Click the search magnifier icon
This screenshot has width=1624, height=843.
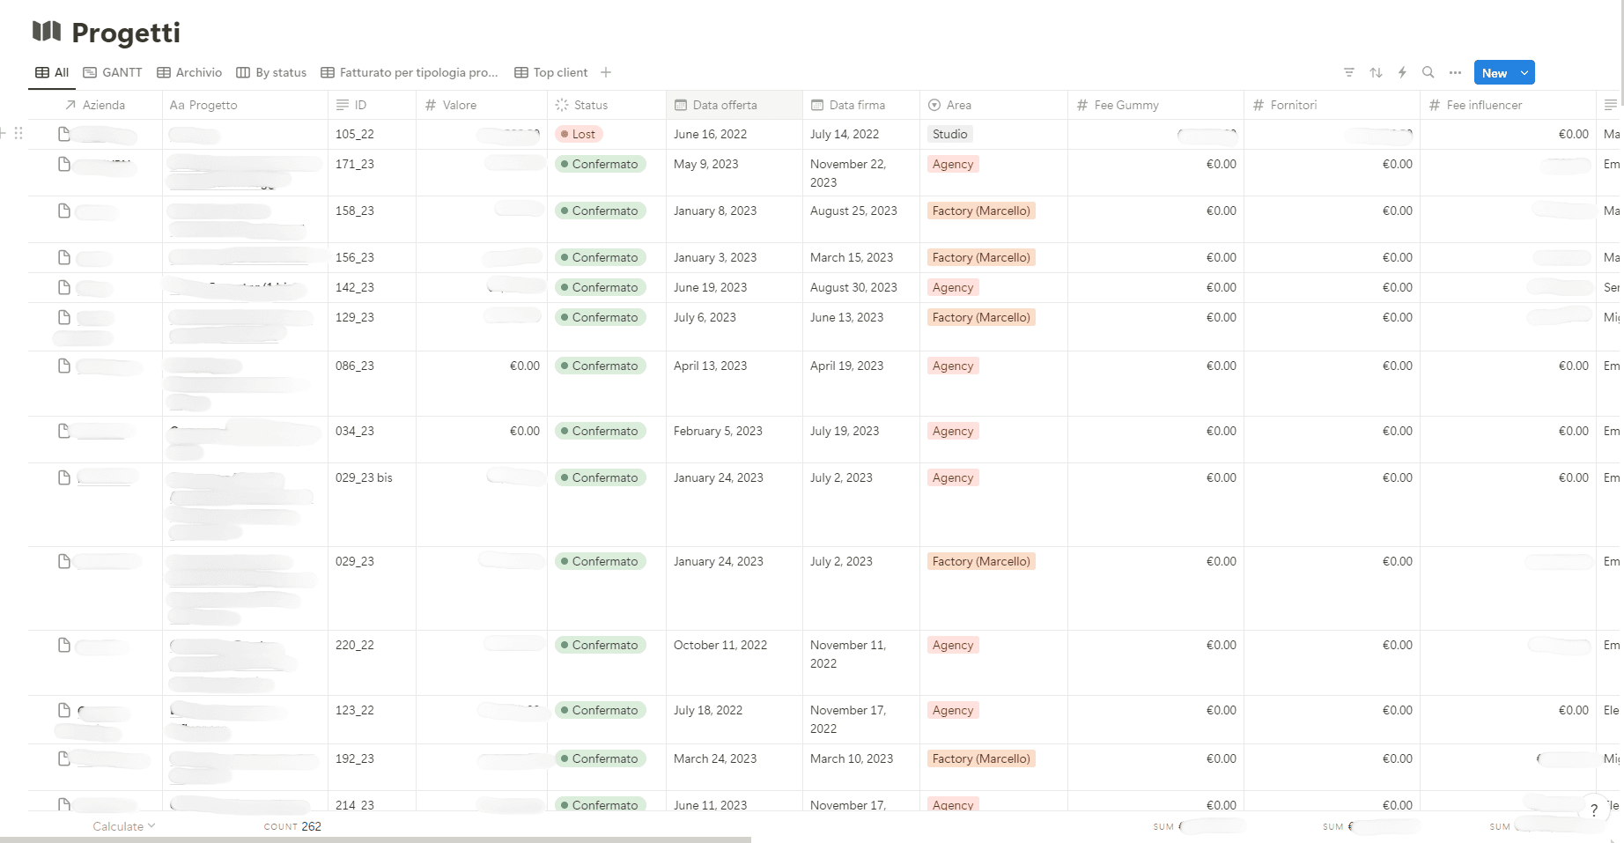pos(1428,72)
